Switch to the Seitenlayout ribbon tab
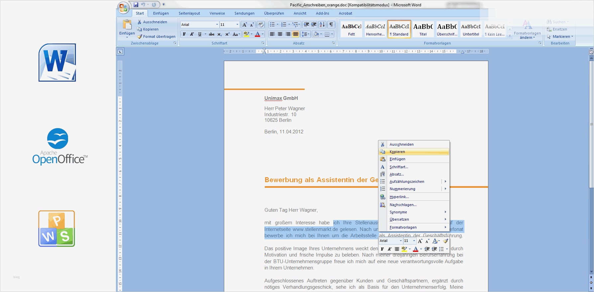Viewport: 594px width, 292px height. pos(189,13)
